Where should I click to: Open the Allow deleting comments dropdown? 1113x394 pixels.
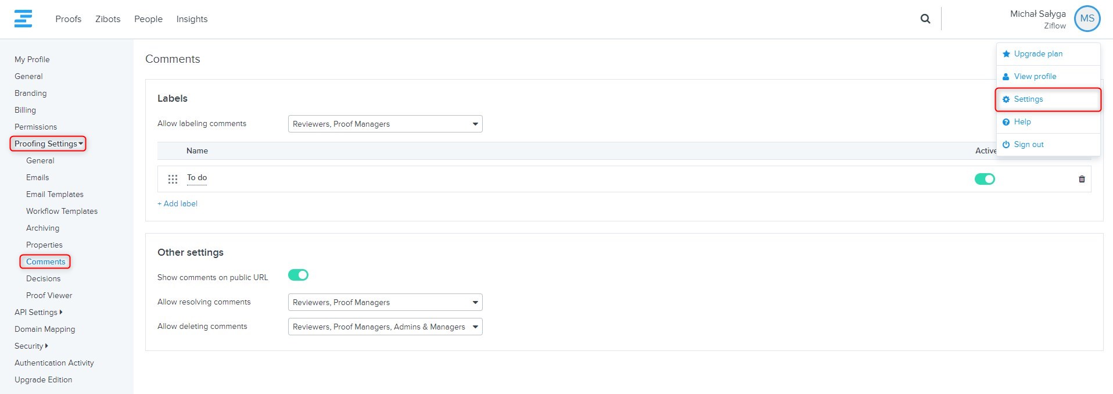tap(385, 327)
